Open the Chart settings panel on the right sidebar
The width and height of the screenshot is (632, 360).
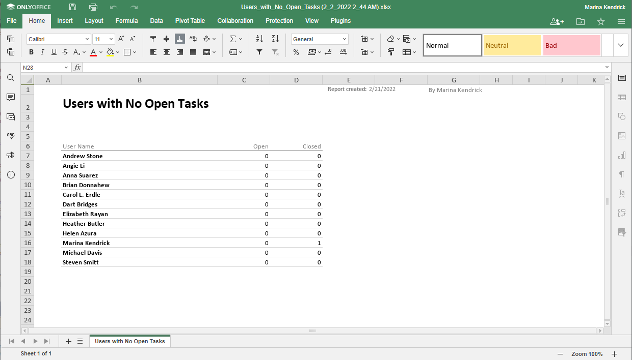pos(621,155)
